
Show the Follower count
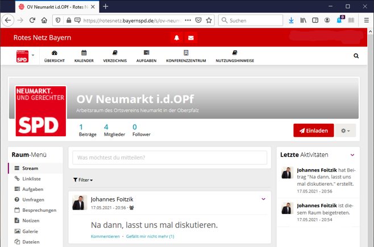[142, 130]
